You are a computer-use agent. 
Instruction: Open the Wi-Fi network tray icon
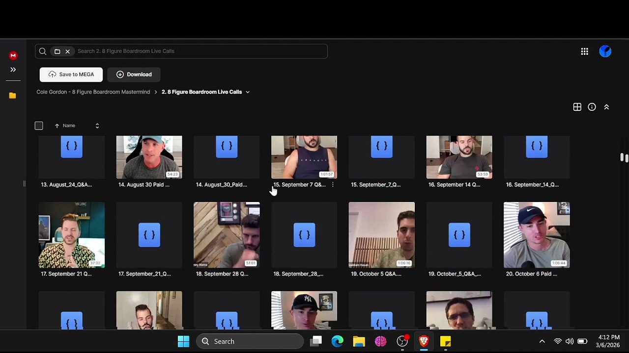point(558,341)
